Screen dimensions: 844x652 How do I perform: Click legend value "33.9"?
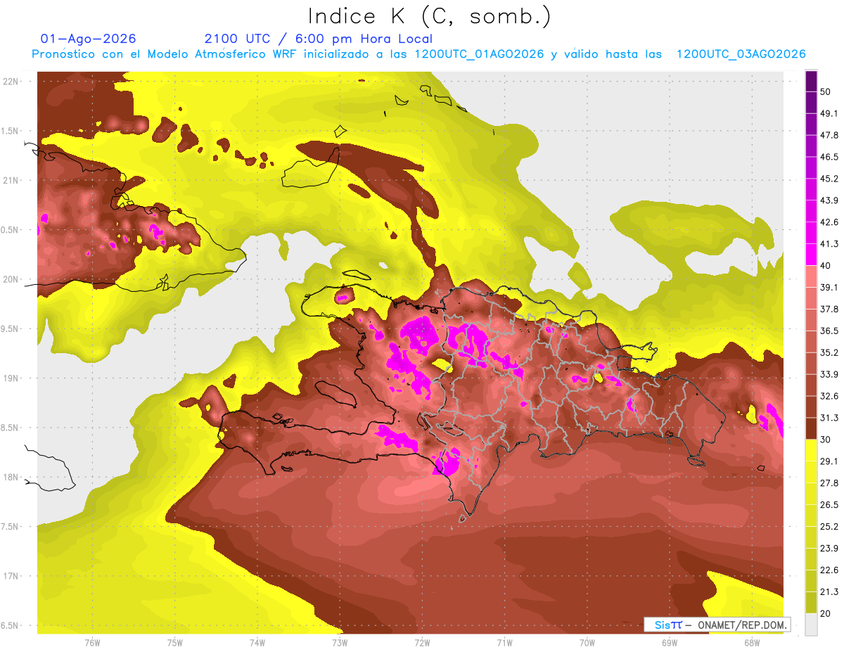(x=829, y=375)
